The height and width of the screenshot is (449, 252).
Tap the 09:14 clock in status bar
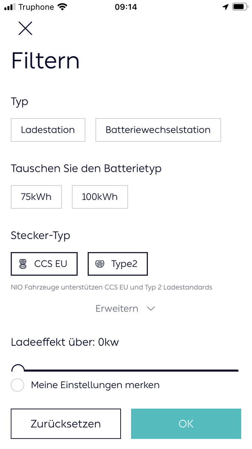coord(126,7)
